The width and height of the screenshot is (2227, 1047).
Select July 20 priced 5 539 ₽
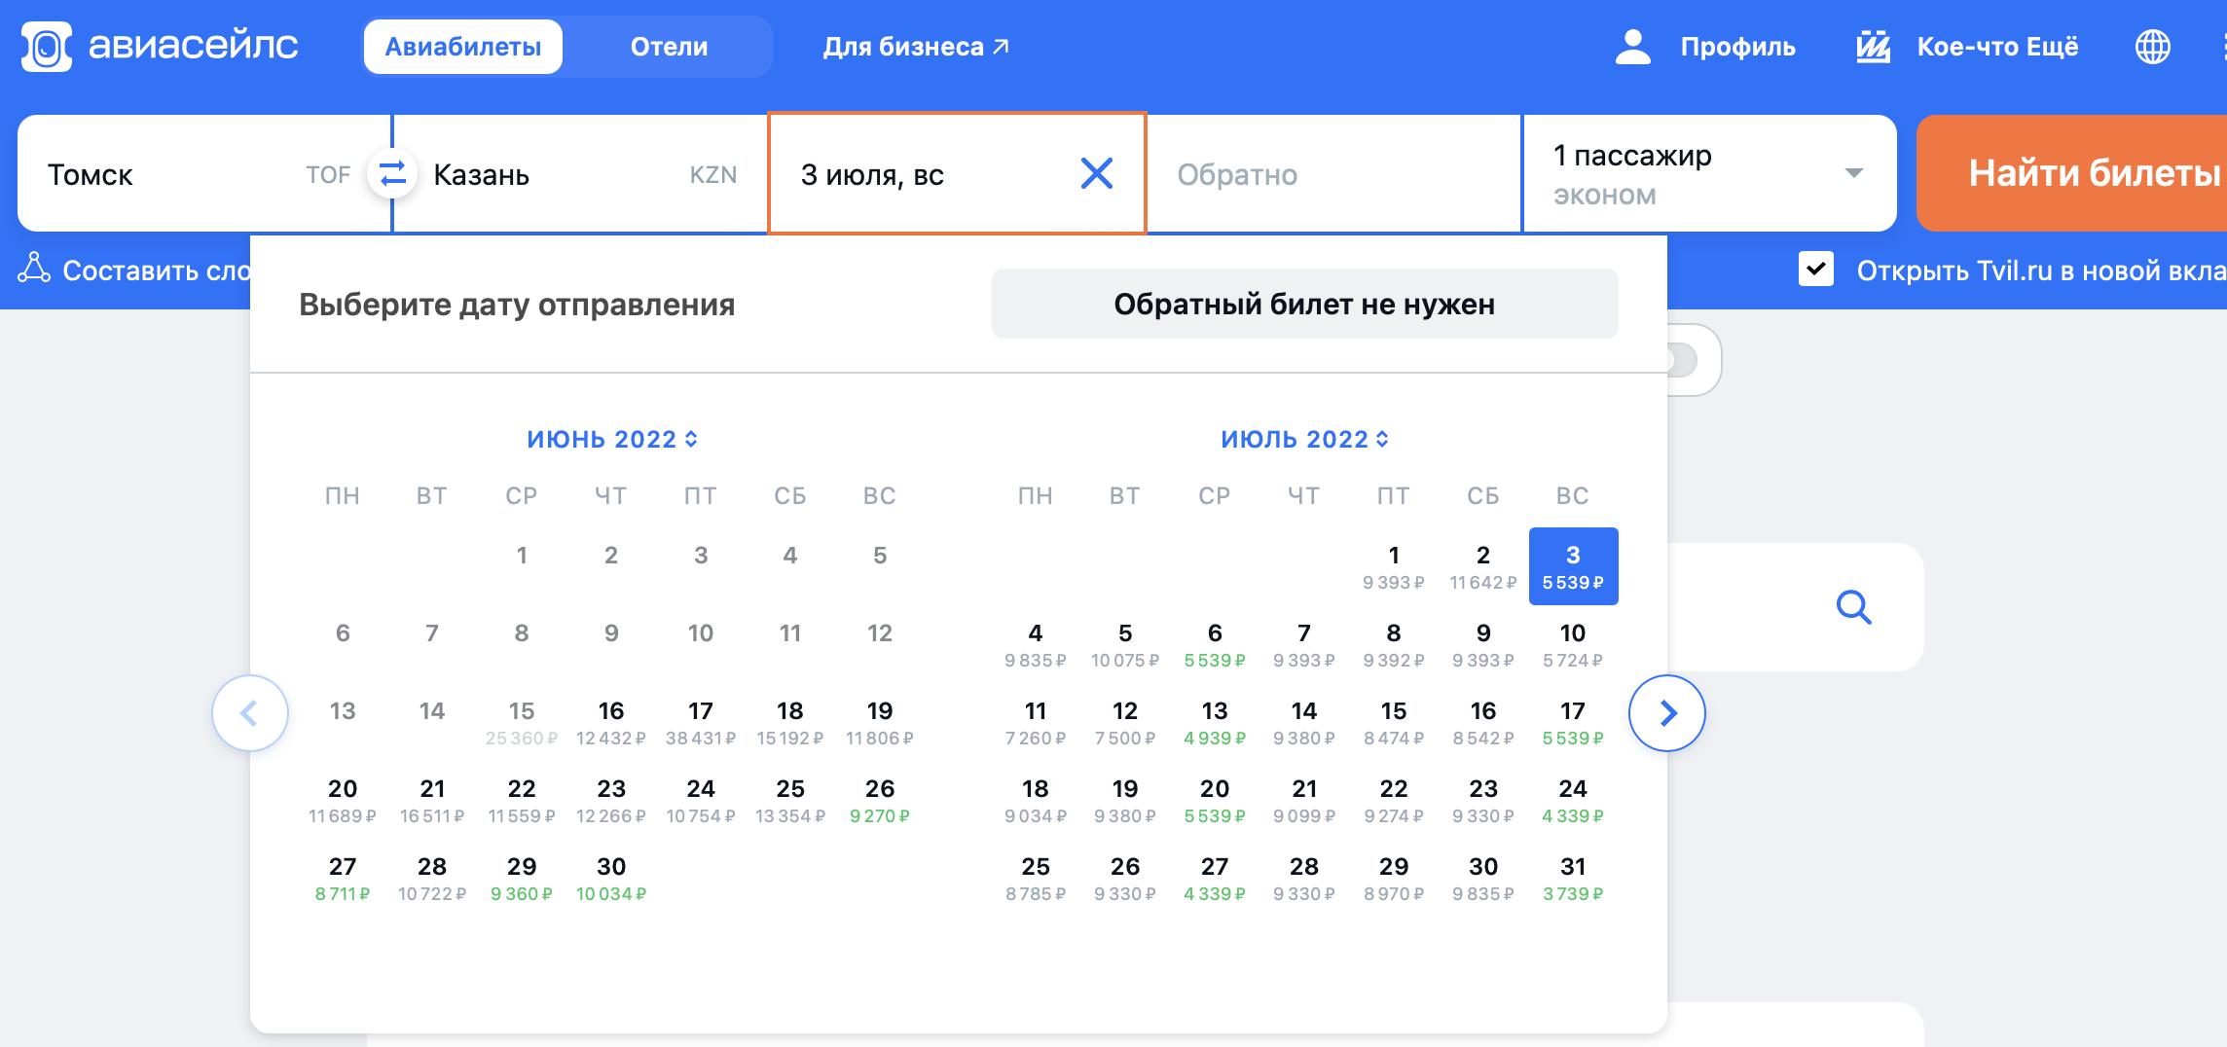click(1215, 800)
